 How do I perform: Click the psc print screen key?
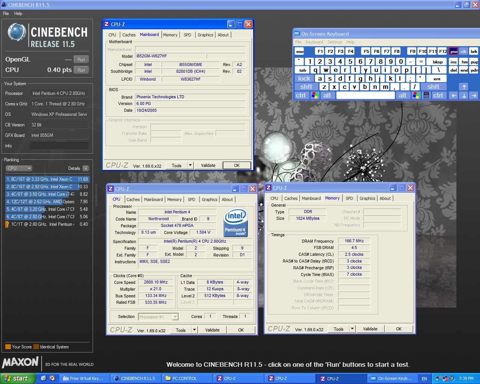(x=454, y=51)
